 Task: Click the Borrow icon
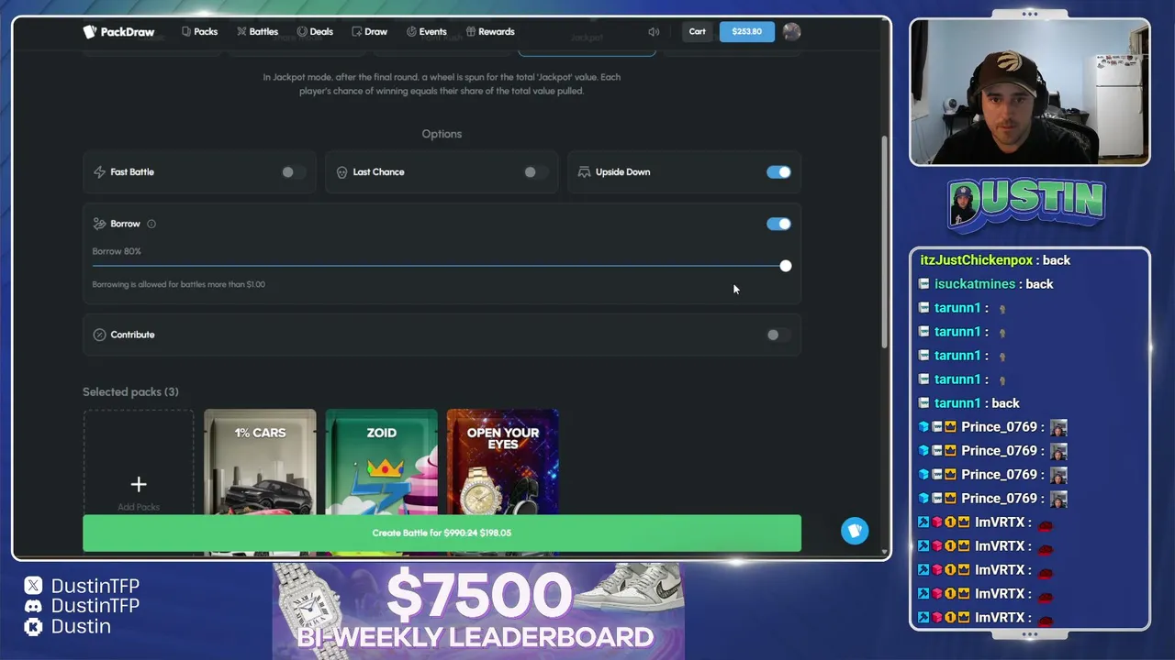point(99,224)
